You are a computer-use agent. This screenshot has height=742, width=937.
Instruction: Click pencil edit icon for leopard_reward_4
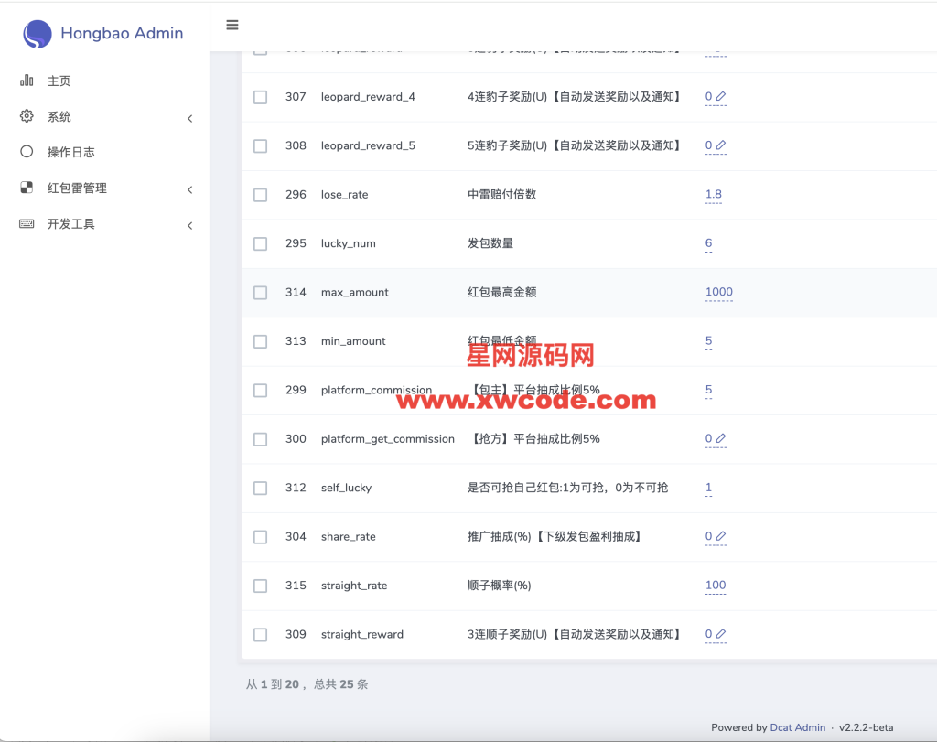721,96
